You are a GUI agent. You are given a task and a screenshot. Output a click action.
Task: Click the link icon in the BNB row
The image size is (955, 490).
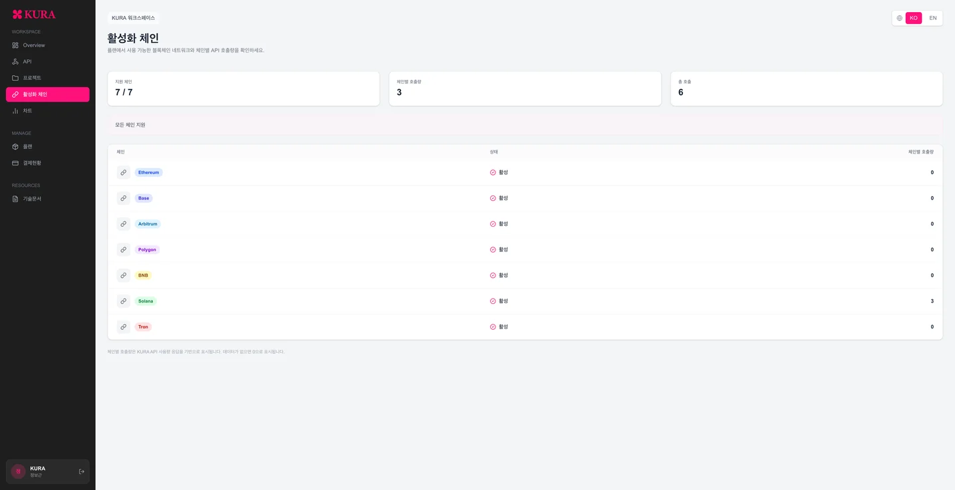(124, 275)
